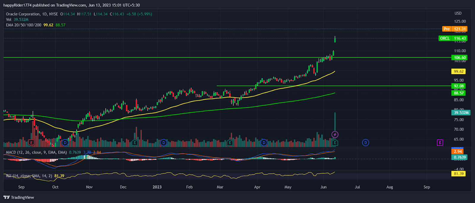This screenshot has width=475, height=203.
Task: Click the green 88.57 EMA price label
Action: coord(459,93)
